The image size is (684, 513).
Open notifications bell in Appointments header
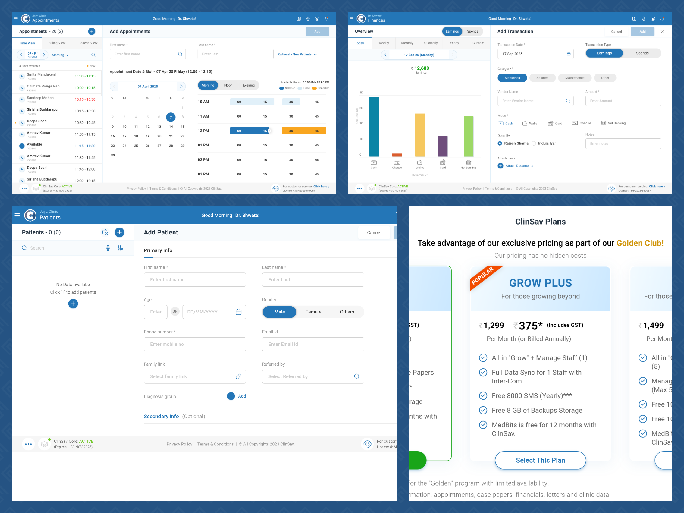point(327,19)
